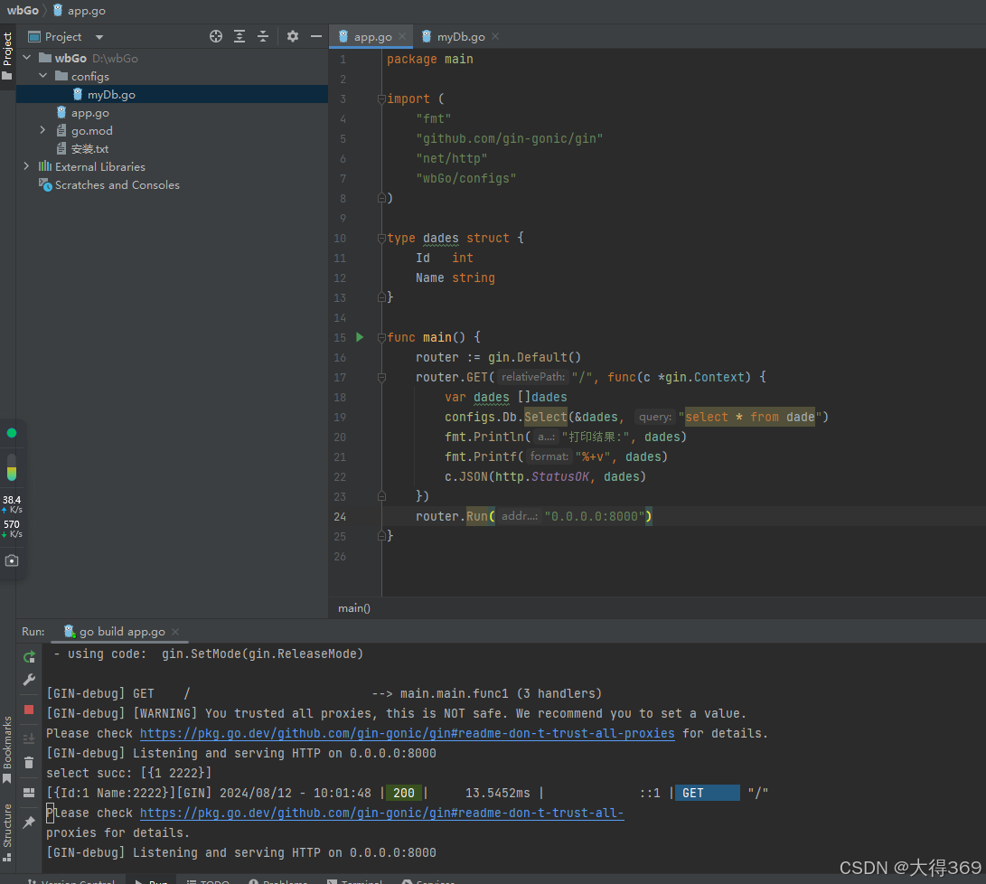The width and height of the screenshot is (986, 884).
Task: Expand all items in the Project tree
Action: 239,36
